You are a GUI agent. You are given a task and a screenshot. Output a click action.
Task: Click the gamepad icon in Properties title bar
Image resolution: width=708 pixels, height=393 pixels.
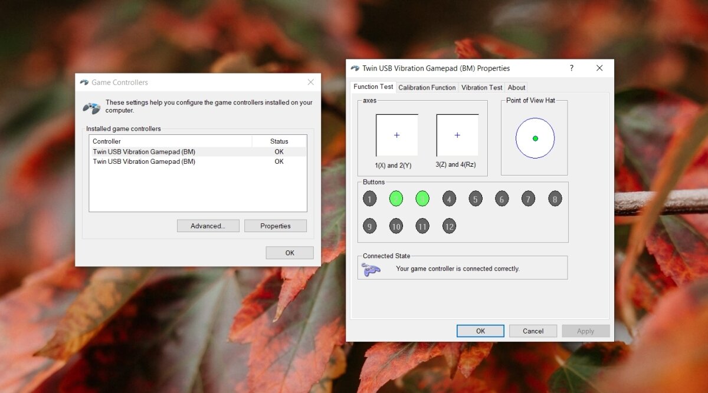355,68
